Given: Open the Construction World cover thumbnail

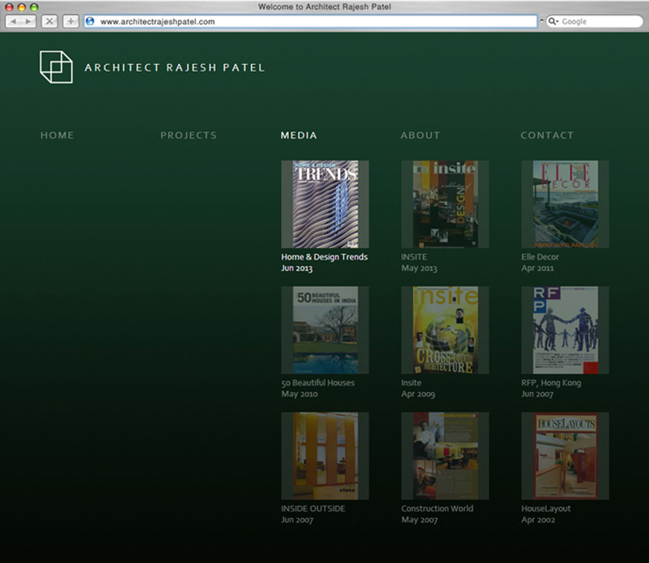Looking at the screenshot, I should 445,456.
